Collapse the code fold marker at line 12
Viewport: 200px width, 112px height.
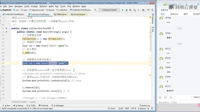pyautogui.click(x=11, y=32)
